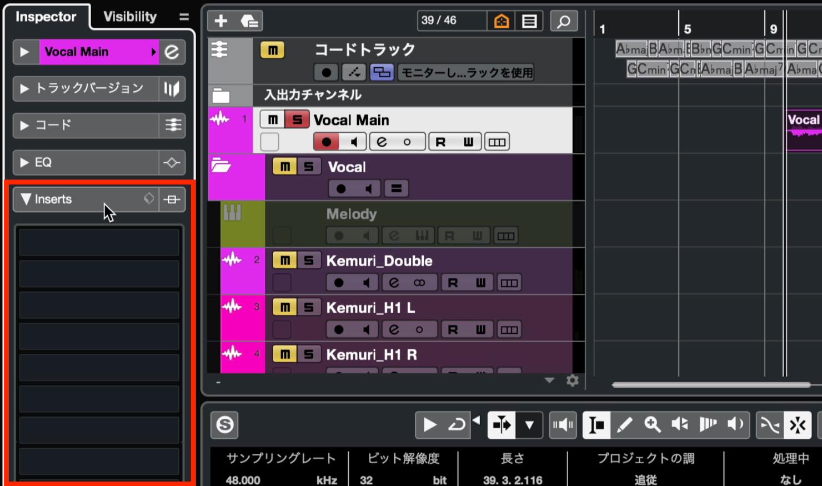This screenshot has width=822, height=486.
Task: Open the track filter house icon
Action: (502, 21)
